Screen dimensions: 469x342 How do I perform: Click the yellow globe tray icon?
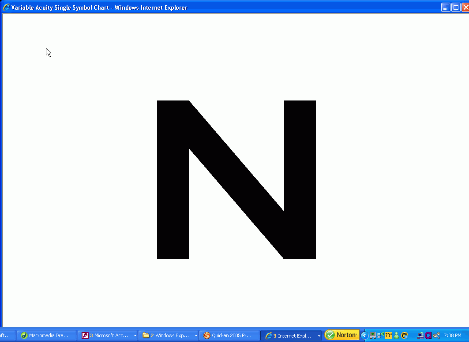(x=405, y=335)
